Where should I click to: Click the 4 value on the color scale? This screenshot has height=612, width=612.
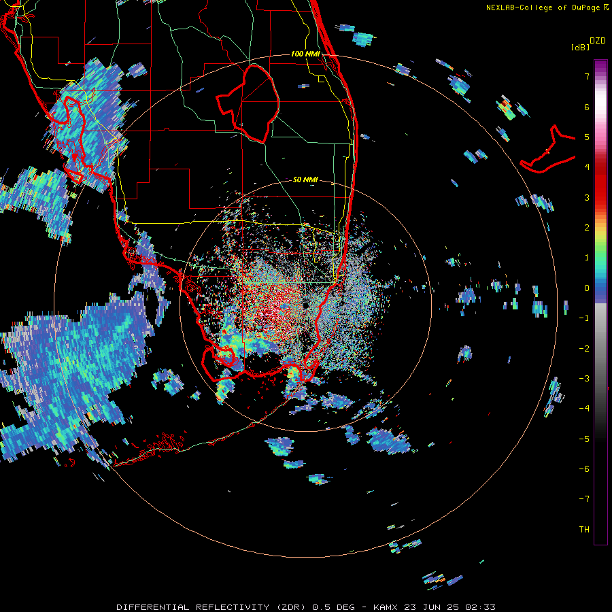587,167
